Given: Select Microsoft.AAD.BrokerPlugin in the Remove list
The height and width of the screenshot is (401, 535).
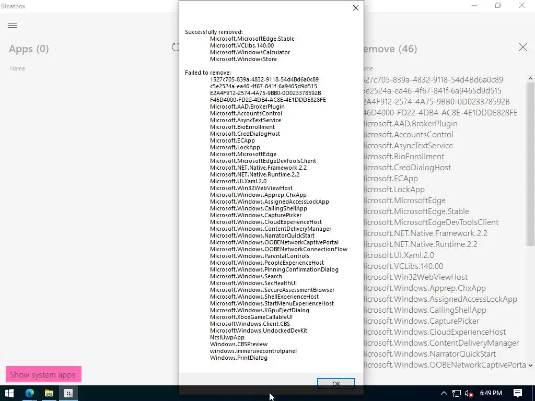Looking at the screenshot, I should (411, 123).
